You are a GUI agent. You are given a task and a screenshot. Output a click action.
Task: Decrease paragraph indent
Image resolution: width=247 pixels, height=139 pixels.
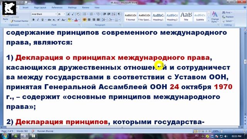pyautogui.click(x=104, y=14)
